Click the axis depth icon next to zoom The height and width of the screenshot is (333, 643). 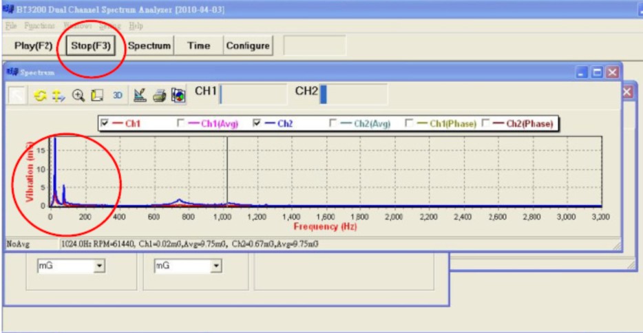(97, 96)
